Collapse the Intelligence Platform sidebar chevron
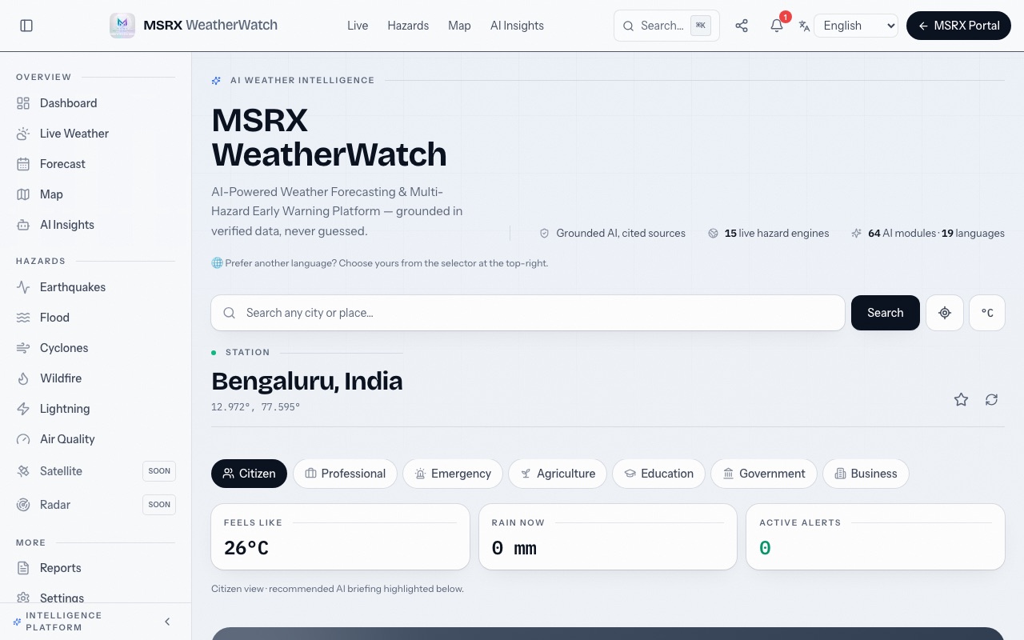Image resolution: width=1024 pixels, height=640 pixels. point(167,622)
